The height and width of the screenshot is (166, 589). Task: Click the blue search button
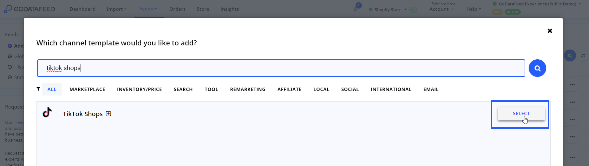537,68
